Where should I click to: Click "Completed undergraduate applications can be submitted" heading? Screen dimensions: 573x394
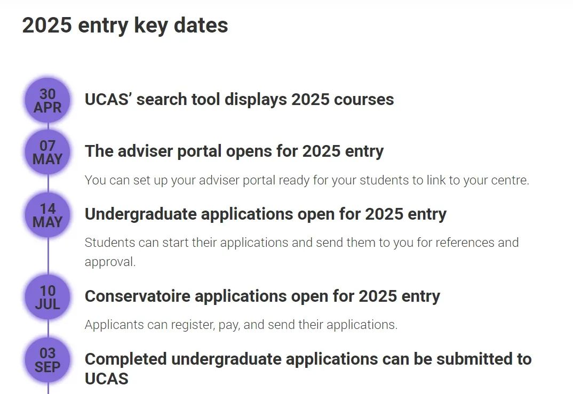[308, 359]
